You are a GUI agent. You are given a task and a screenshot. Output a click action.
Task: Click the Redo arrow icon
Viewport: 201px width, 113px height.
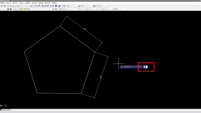26,6
